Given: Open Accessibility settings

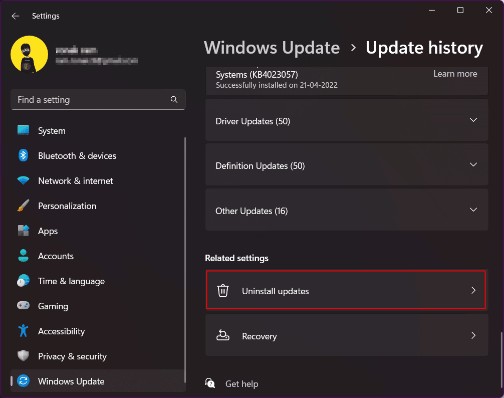Looking at the screenshot, I should click(98, 331).
